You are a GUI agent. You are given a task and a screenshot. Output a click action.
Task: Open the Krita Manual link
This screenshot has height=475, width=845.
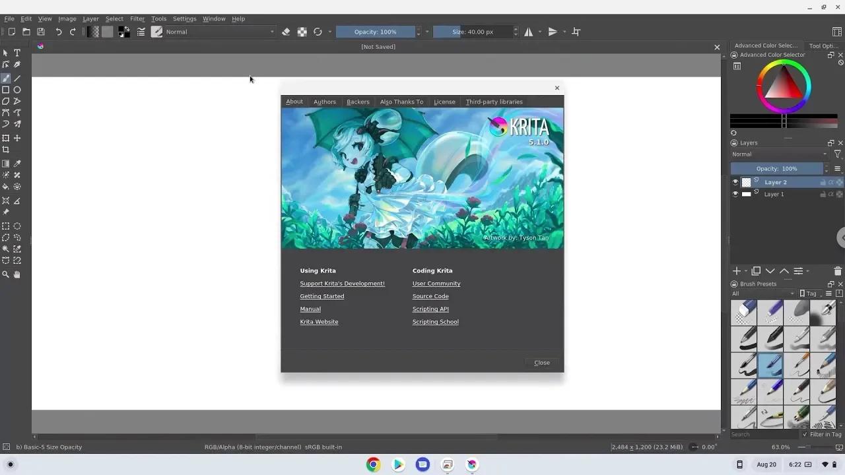[310, 309]
